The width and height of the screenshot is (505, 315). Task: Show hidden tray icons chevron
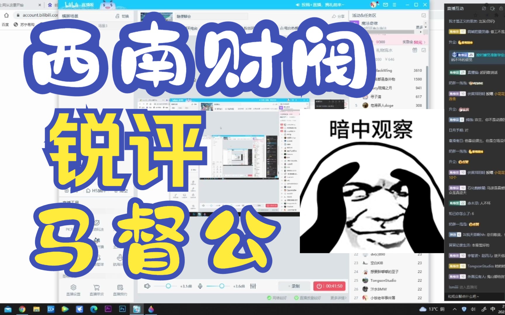click(x=455, y=309)
